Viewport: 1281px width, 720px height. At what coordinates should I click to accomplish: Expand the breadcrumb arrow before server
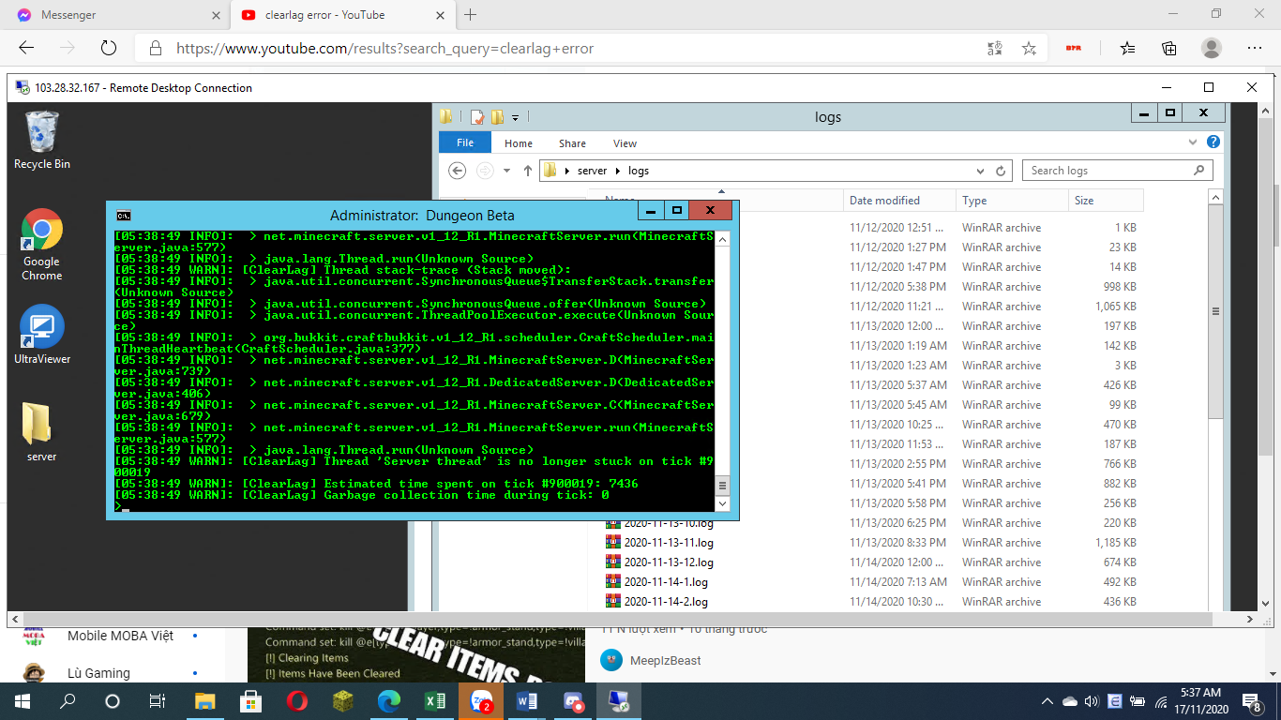pos(567,171)
